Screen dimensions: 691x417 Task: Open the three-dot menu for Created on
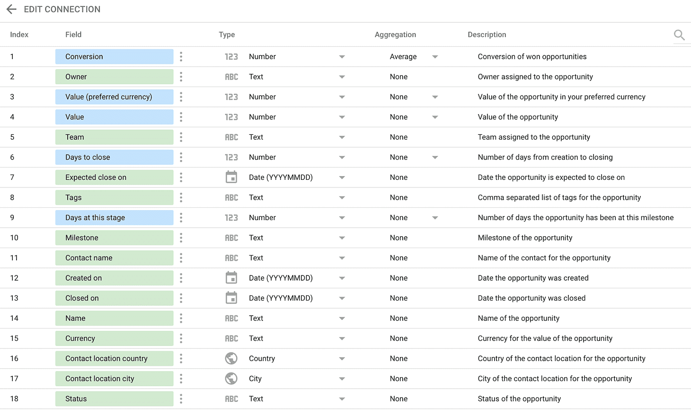[181, 278]
